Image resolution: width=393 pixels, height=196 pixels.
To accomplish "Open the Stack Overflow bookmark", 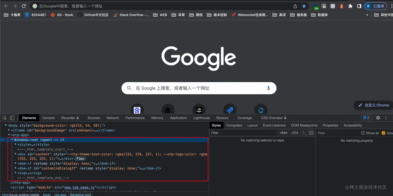I will coord(131,15).
